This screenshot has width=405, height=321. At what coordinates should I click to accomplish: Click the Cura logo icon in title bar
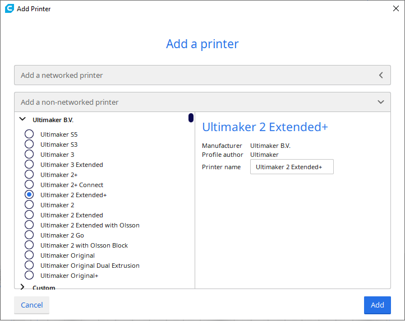point(9,8)
